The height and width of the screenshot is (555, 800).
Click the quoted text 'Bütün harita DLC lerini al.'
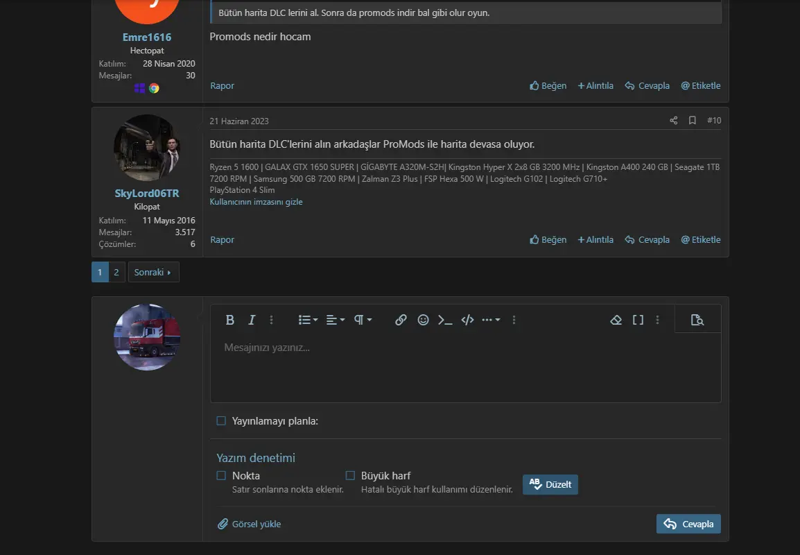click(268, 12)
